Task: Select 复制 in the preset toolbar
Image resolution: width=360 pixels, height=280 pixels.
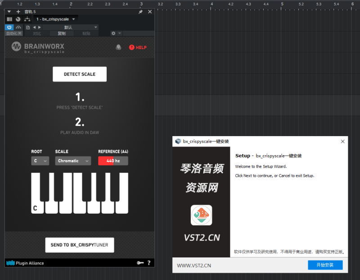Action: coord(62,33)
